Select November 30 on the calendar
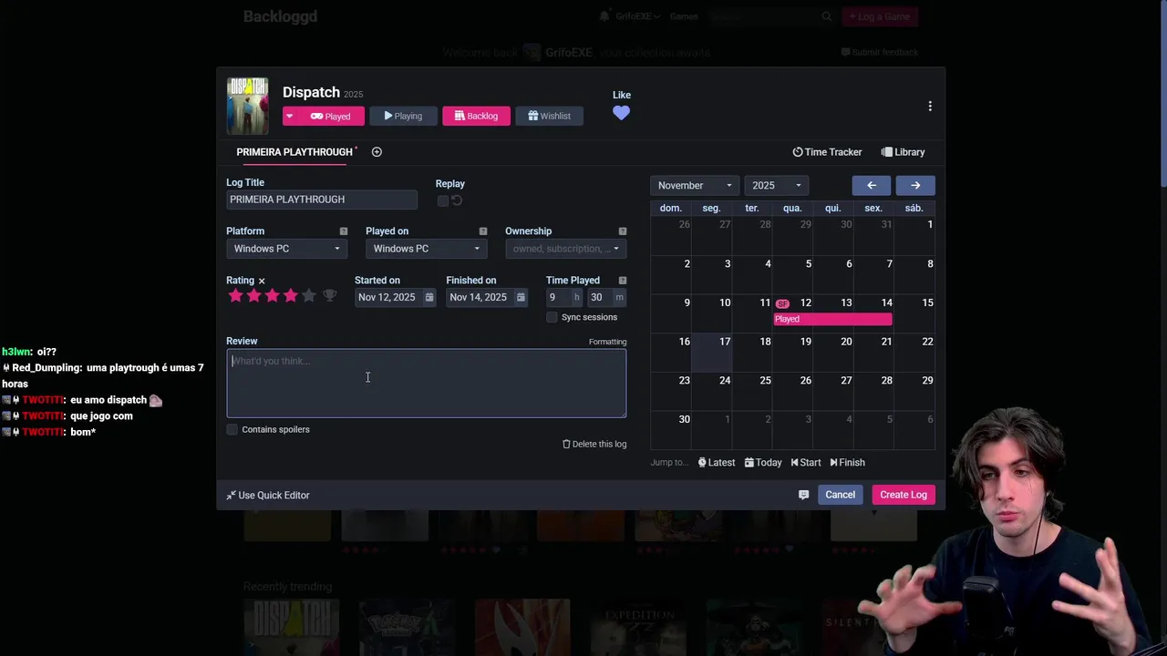 pyautogui.click(x=671, y=431)
